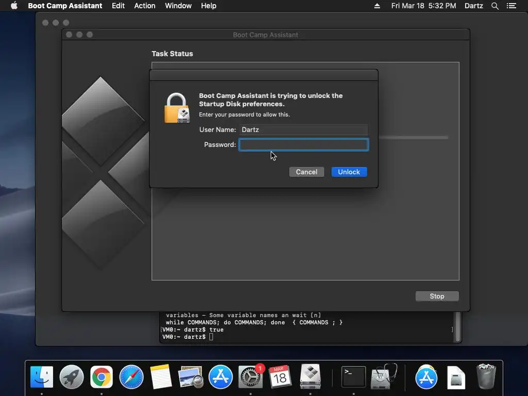Click 'dartz$ true' line in Terminal

pos(193,329)
